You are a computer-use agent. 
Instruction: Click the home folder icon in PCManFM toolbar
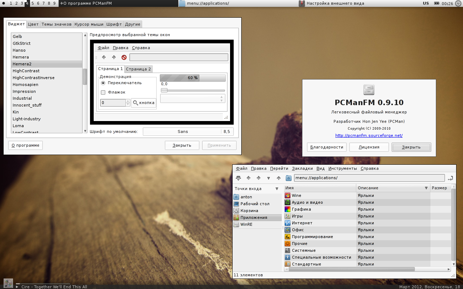[289, 178]
